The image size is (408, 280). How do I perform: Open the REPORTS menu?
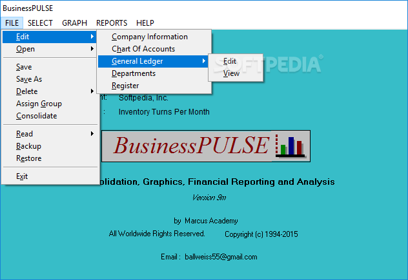tap(112, 23)
